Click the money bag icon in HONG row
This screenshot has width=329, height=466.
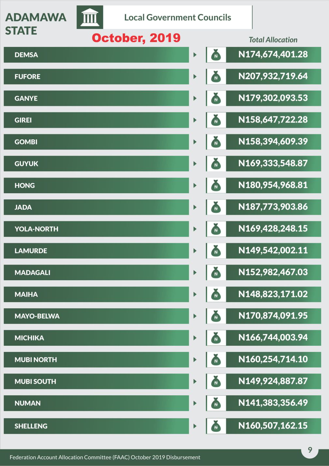tap(216, 186)
